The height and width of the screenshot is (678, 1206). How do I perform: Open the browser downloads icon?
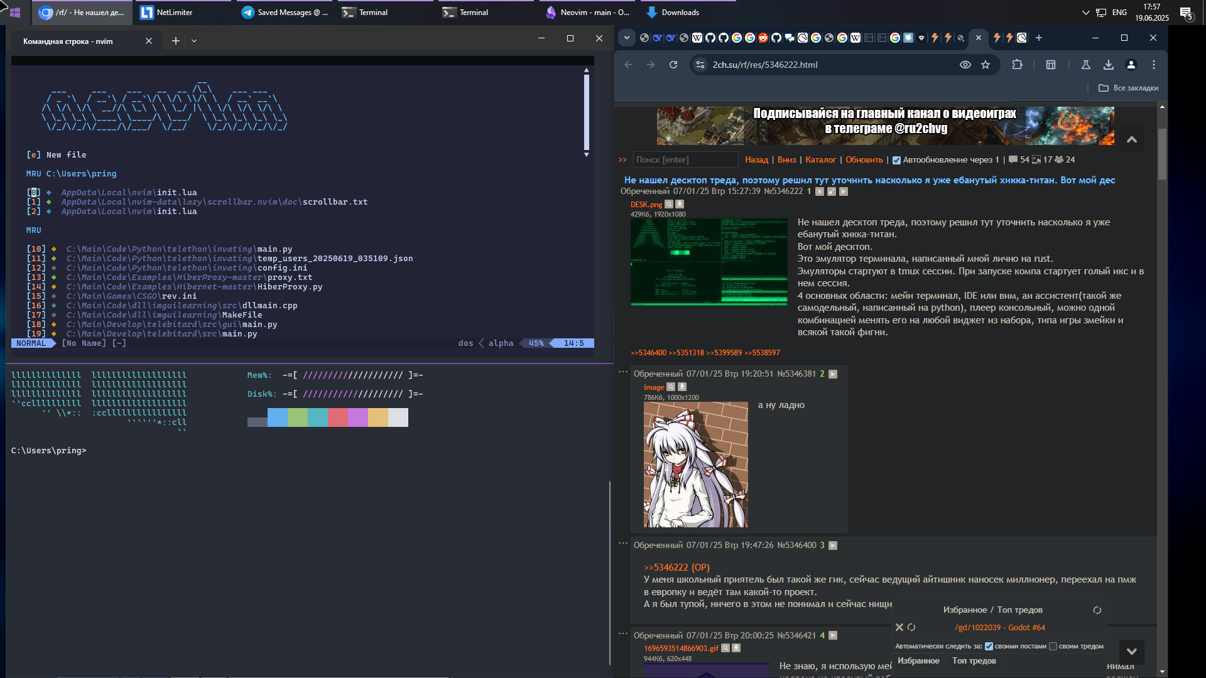pos(1109,65)
